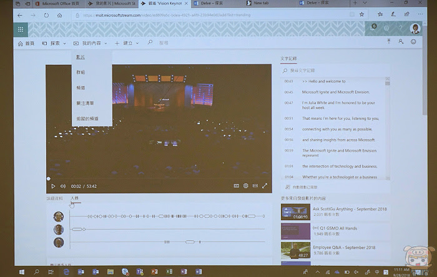This screenshot has height=277, width=437.
Task: Click the second person's timeline appearance marker
Action: coord(77,230)
